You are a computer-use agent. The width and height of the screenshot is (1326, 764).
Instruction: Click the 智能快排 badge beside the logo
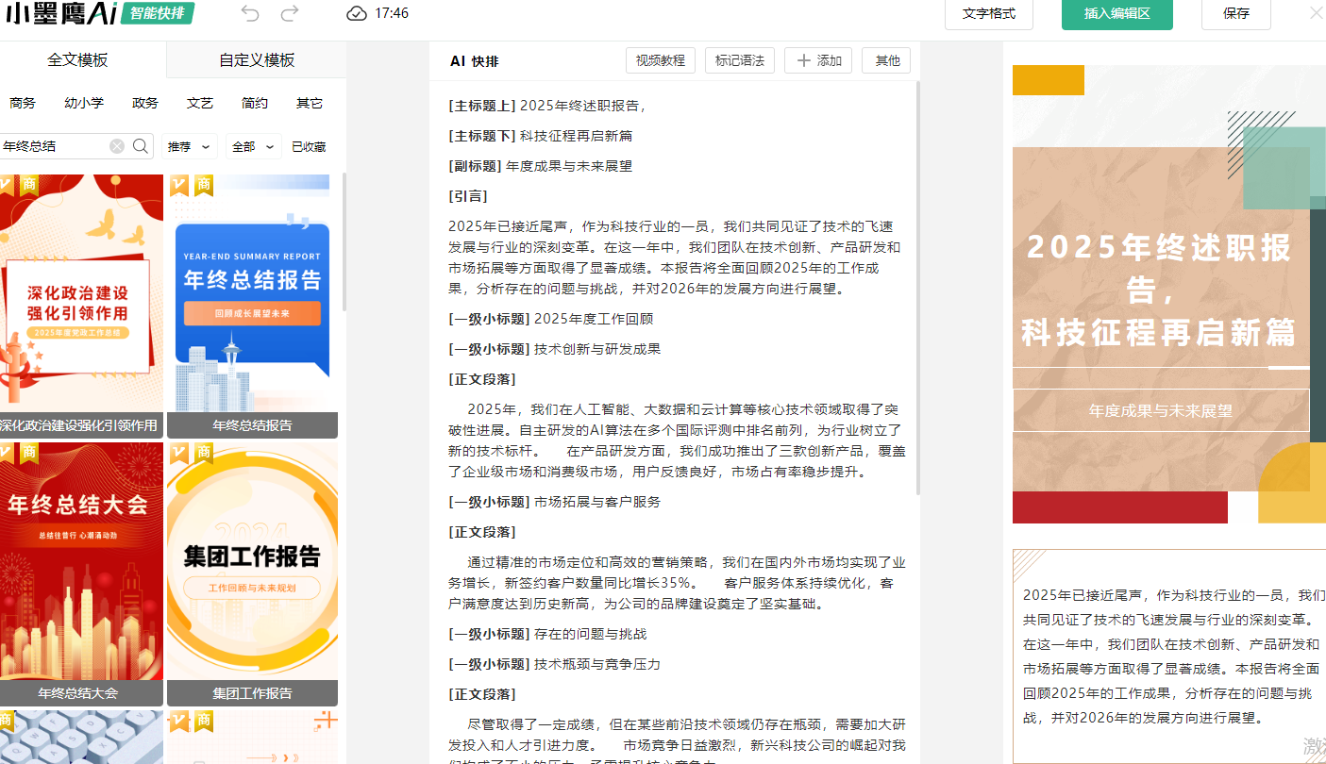pos(159,13)
